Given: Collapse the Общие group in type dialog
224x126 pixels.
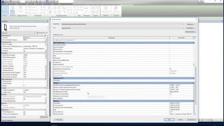Looking at the screenshot, I should 194,83.
